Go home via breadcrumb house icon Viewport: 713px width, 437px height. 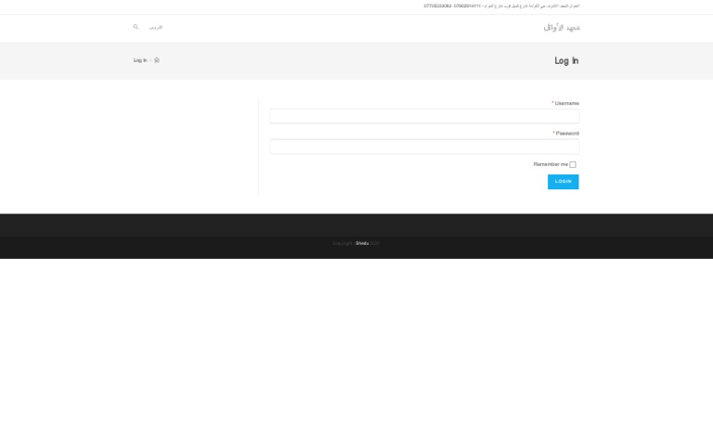157,60
